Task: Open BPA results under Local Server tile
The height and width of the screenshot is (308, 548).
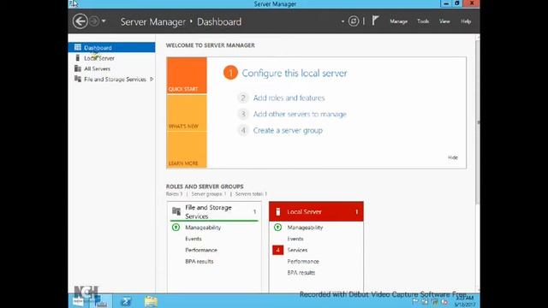Action: click(301, 273)
